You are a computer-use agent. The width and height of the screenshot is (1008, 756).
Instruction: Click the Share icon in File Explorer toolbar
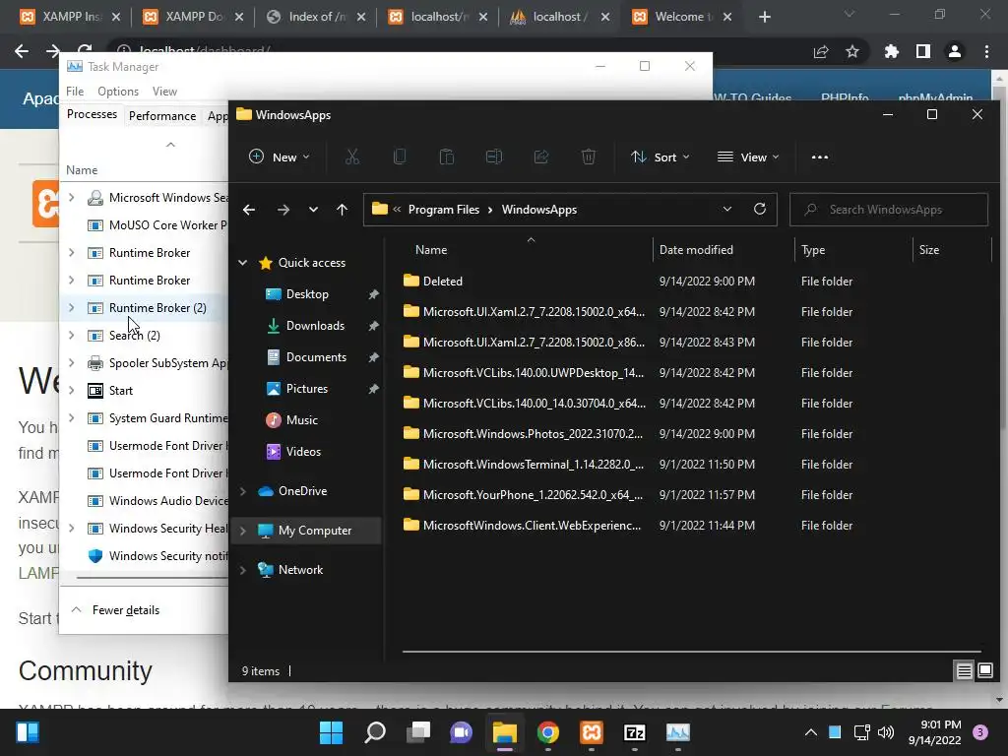coord(541,157)
